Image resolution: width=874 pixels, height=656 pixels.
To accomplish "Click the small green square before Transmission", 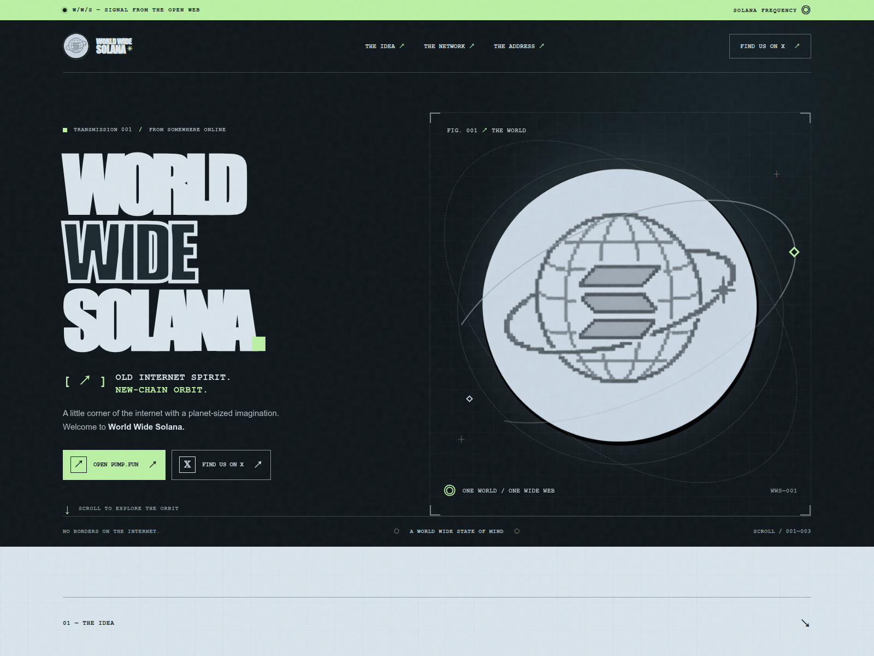I will click(x=65, y=130).
